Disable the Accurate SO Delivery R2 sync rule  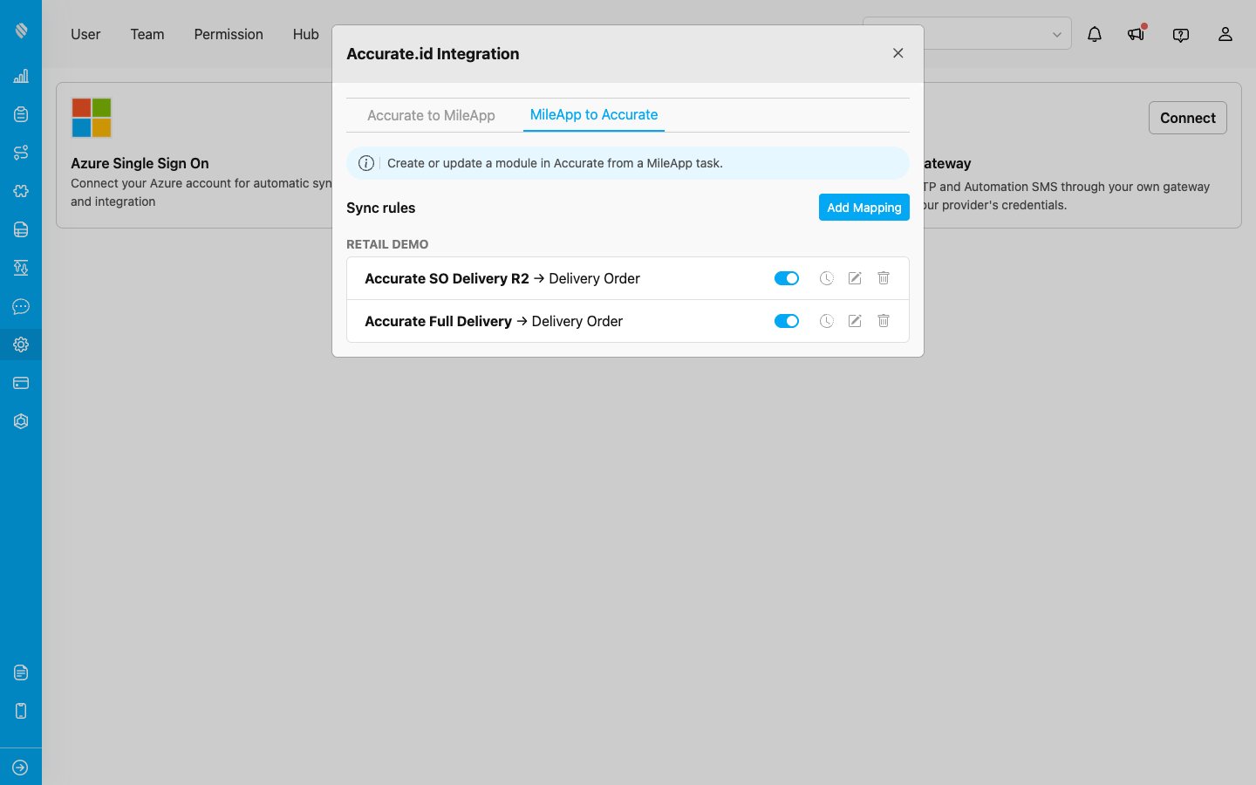tap(787, 278)
